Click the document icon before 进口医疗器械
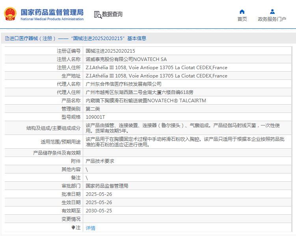Image resolution: width=296 pixels, height=236 pixels. click(7, 39)
